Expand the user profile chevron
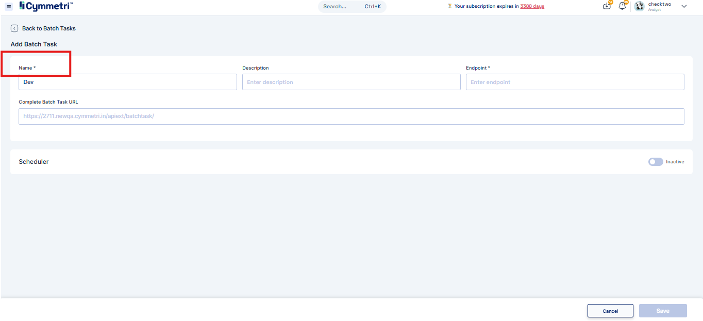This screenshot has height=321, width=703. point(684,6)
